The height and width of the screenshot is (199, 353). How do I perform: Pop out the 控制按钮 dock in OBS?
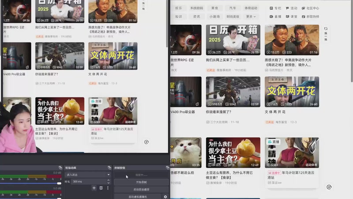pos(167,168)
